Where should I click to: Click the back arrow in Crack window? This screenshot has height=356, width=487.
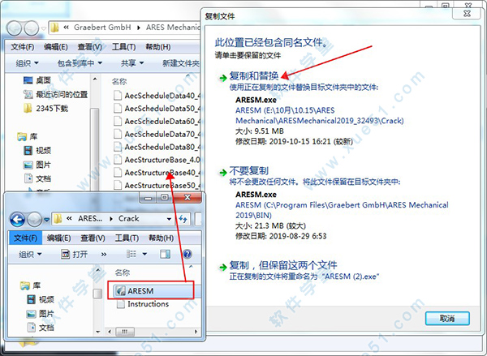pyautogui.click(x=19, y=219)
